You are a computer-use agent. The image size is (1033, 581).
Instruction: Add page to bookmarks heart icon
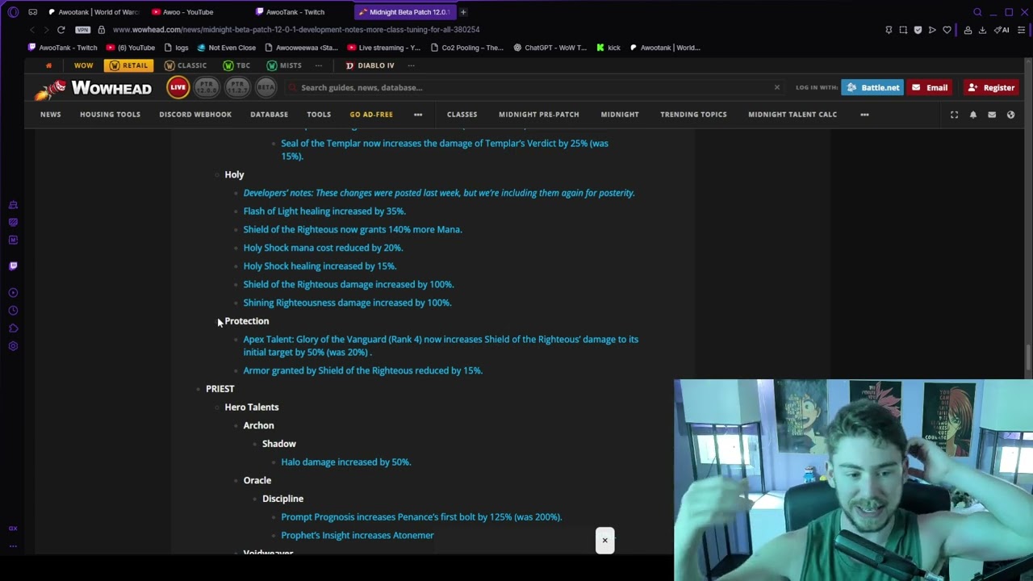tap(947, 30)
